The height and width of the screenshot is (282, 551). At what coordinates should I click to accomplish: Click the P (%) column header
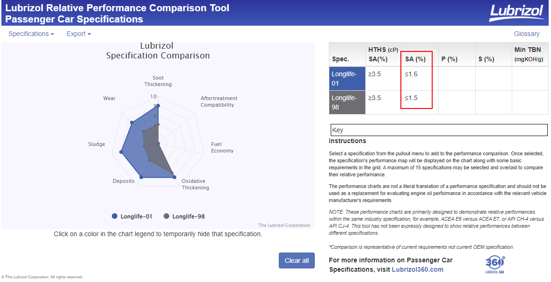point(457,55)
